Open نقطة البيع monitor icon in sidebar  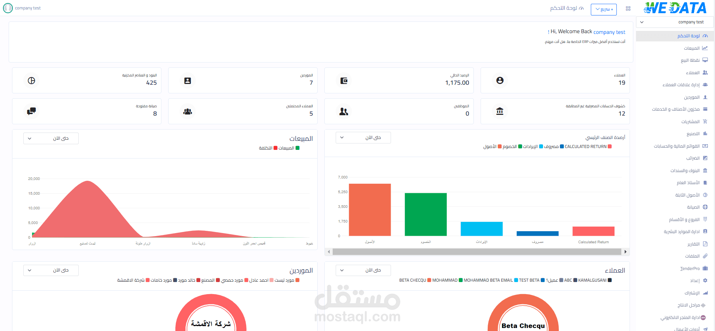[705, 60]
